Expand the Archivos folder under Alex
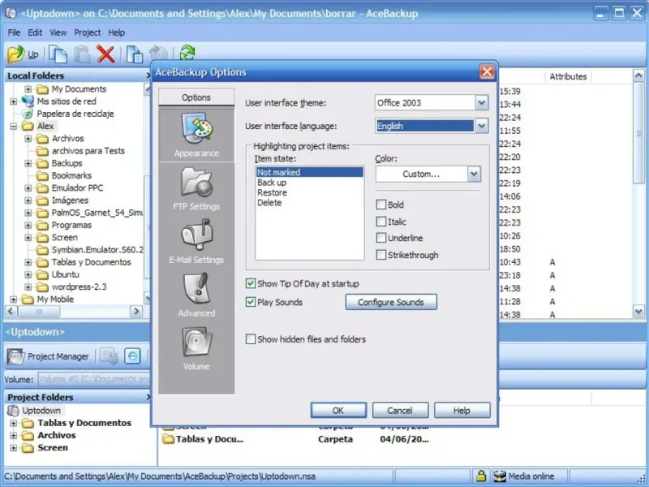 [28, 138]
